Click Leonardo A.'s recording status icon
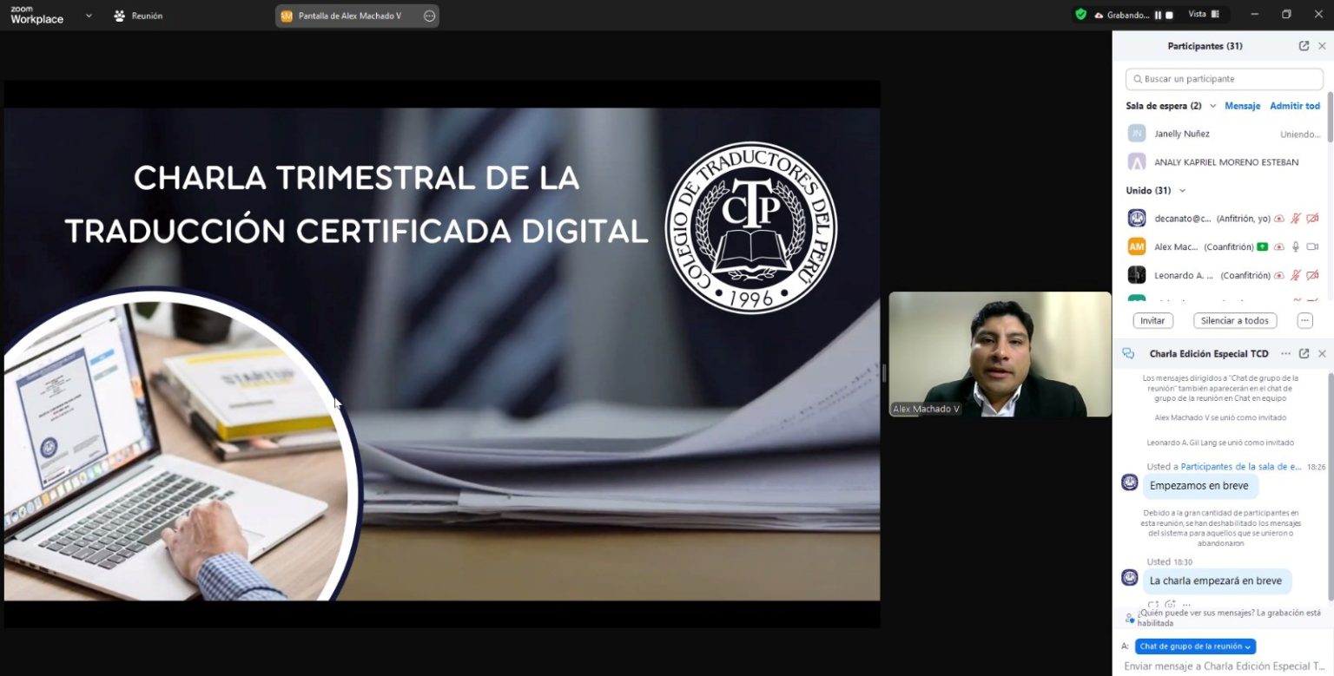1334x676 pixels. 1278,275
